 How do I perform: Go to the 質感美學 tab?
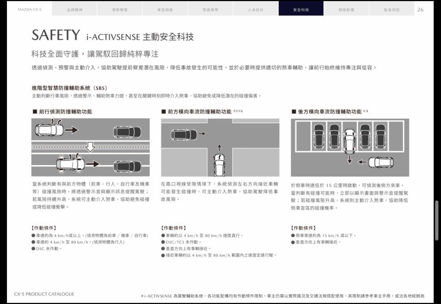[x=210, y=10]
